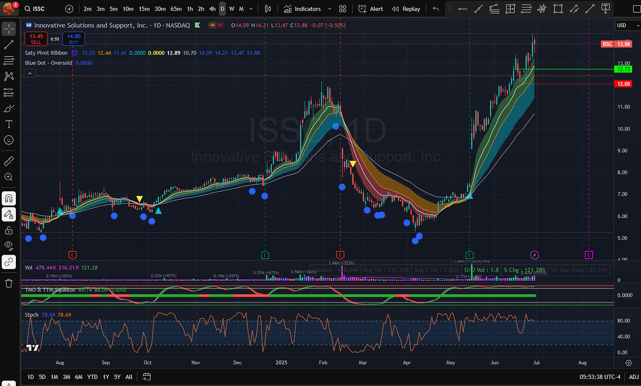
Task: Select the W weekly timeframe
Action: point(232,9)
